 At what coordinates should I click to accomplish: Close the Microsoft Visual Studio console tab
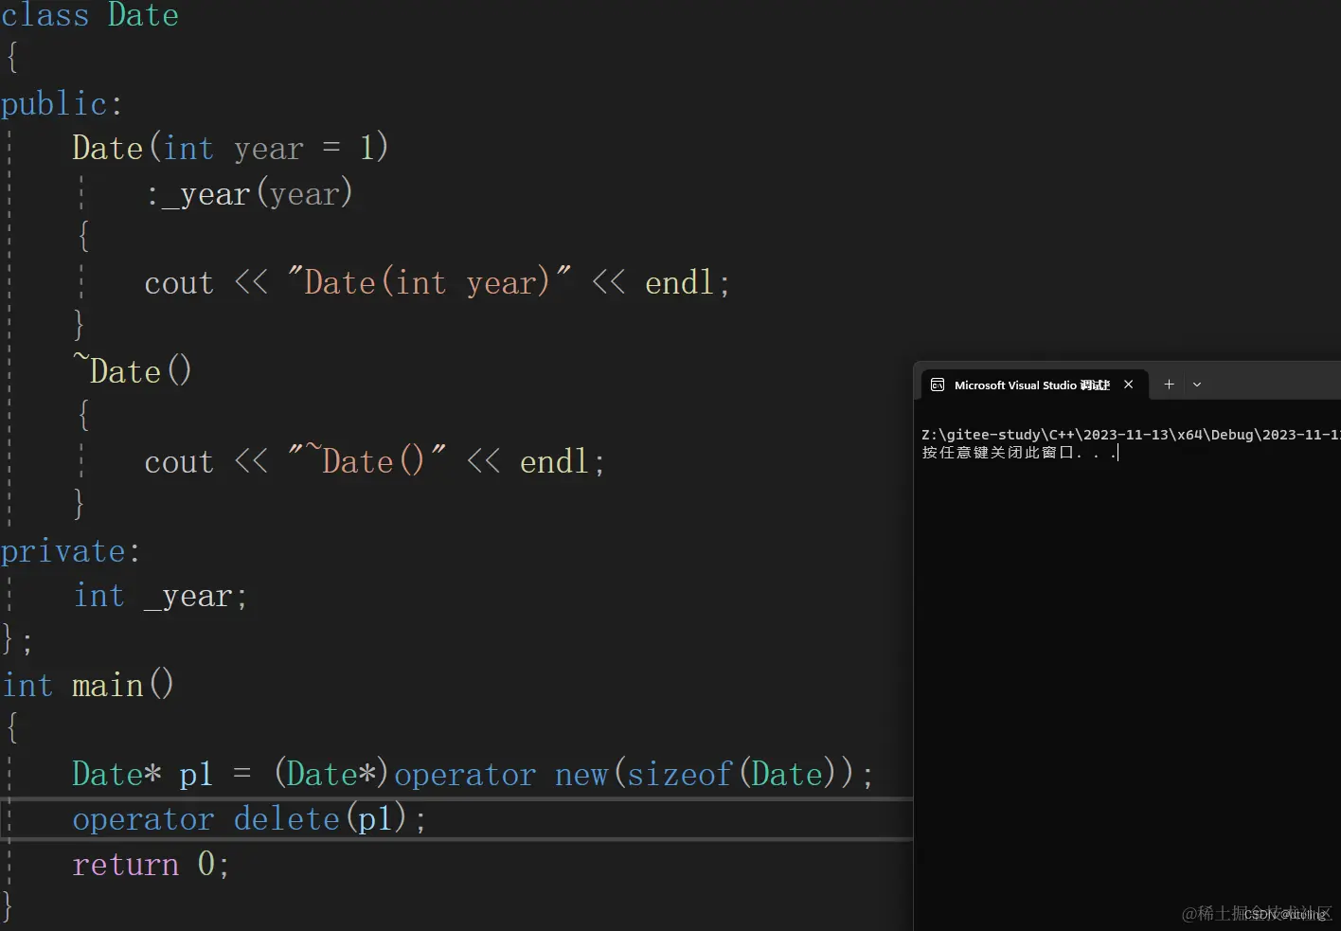1128,385
